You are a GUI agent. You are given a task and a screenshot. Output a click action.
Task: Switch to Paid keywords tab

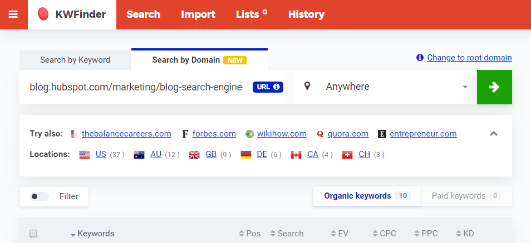pyautogui.click(x=466, y=196)
